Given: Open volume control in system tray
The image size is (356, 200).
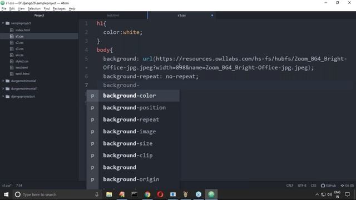Looking at the screenshot, I should coord(330,194).
